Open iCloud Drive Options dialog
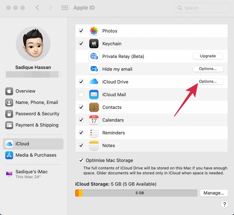The width and height of the screenshot is (234, 215). tap(208, 82)
